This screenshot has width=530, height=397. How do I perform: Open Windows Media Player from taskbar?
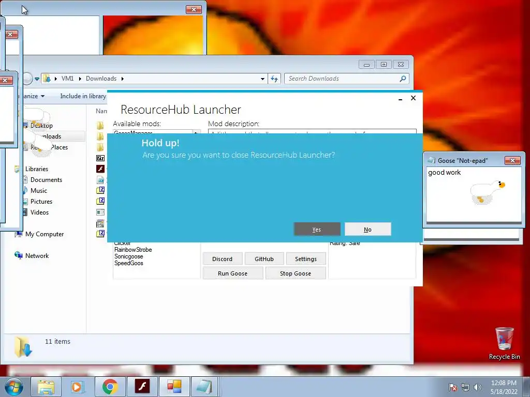pyautogui.click(x=78, y=387)
